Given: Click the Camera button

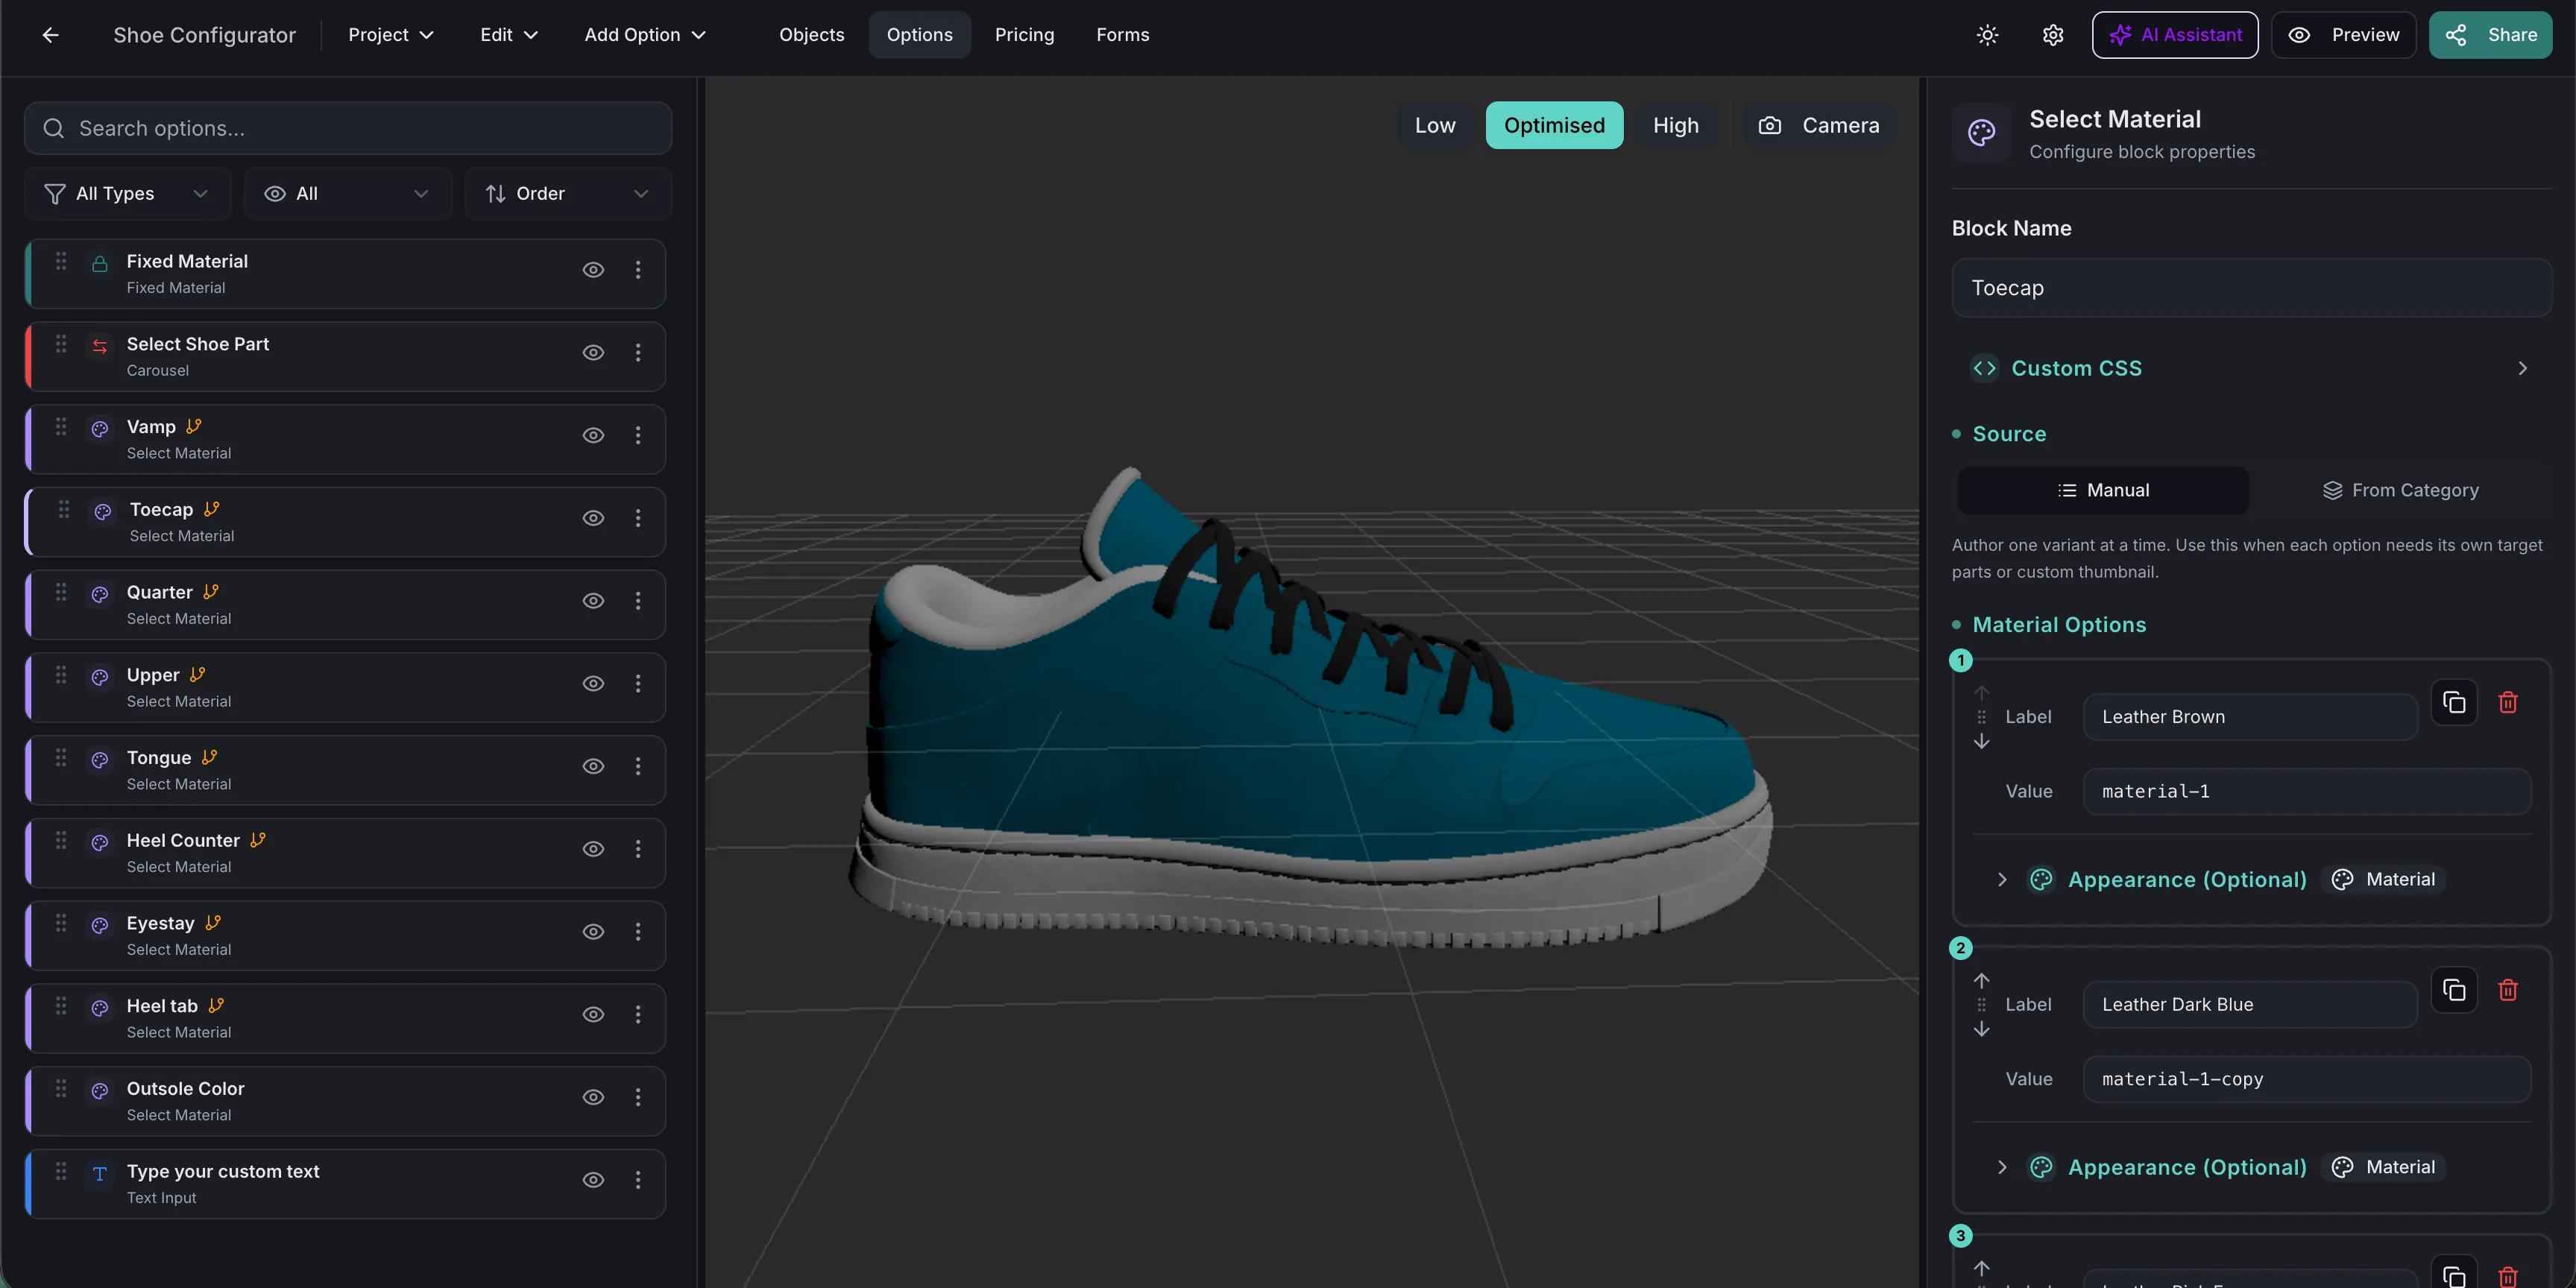Looking at the screenshot, I should pyautogui.click(x=1818, y=126).
